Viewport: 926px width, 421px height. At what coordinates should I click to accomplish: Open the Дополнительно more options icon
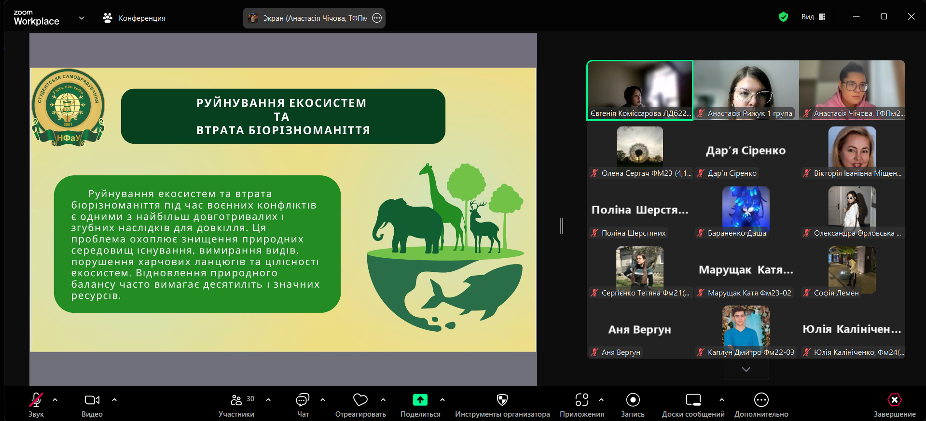click(x=761, y=400)
